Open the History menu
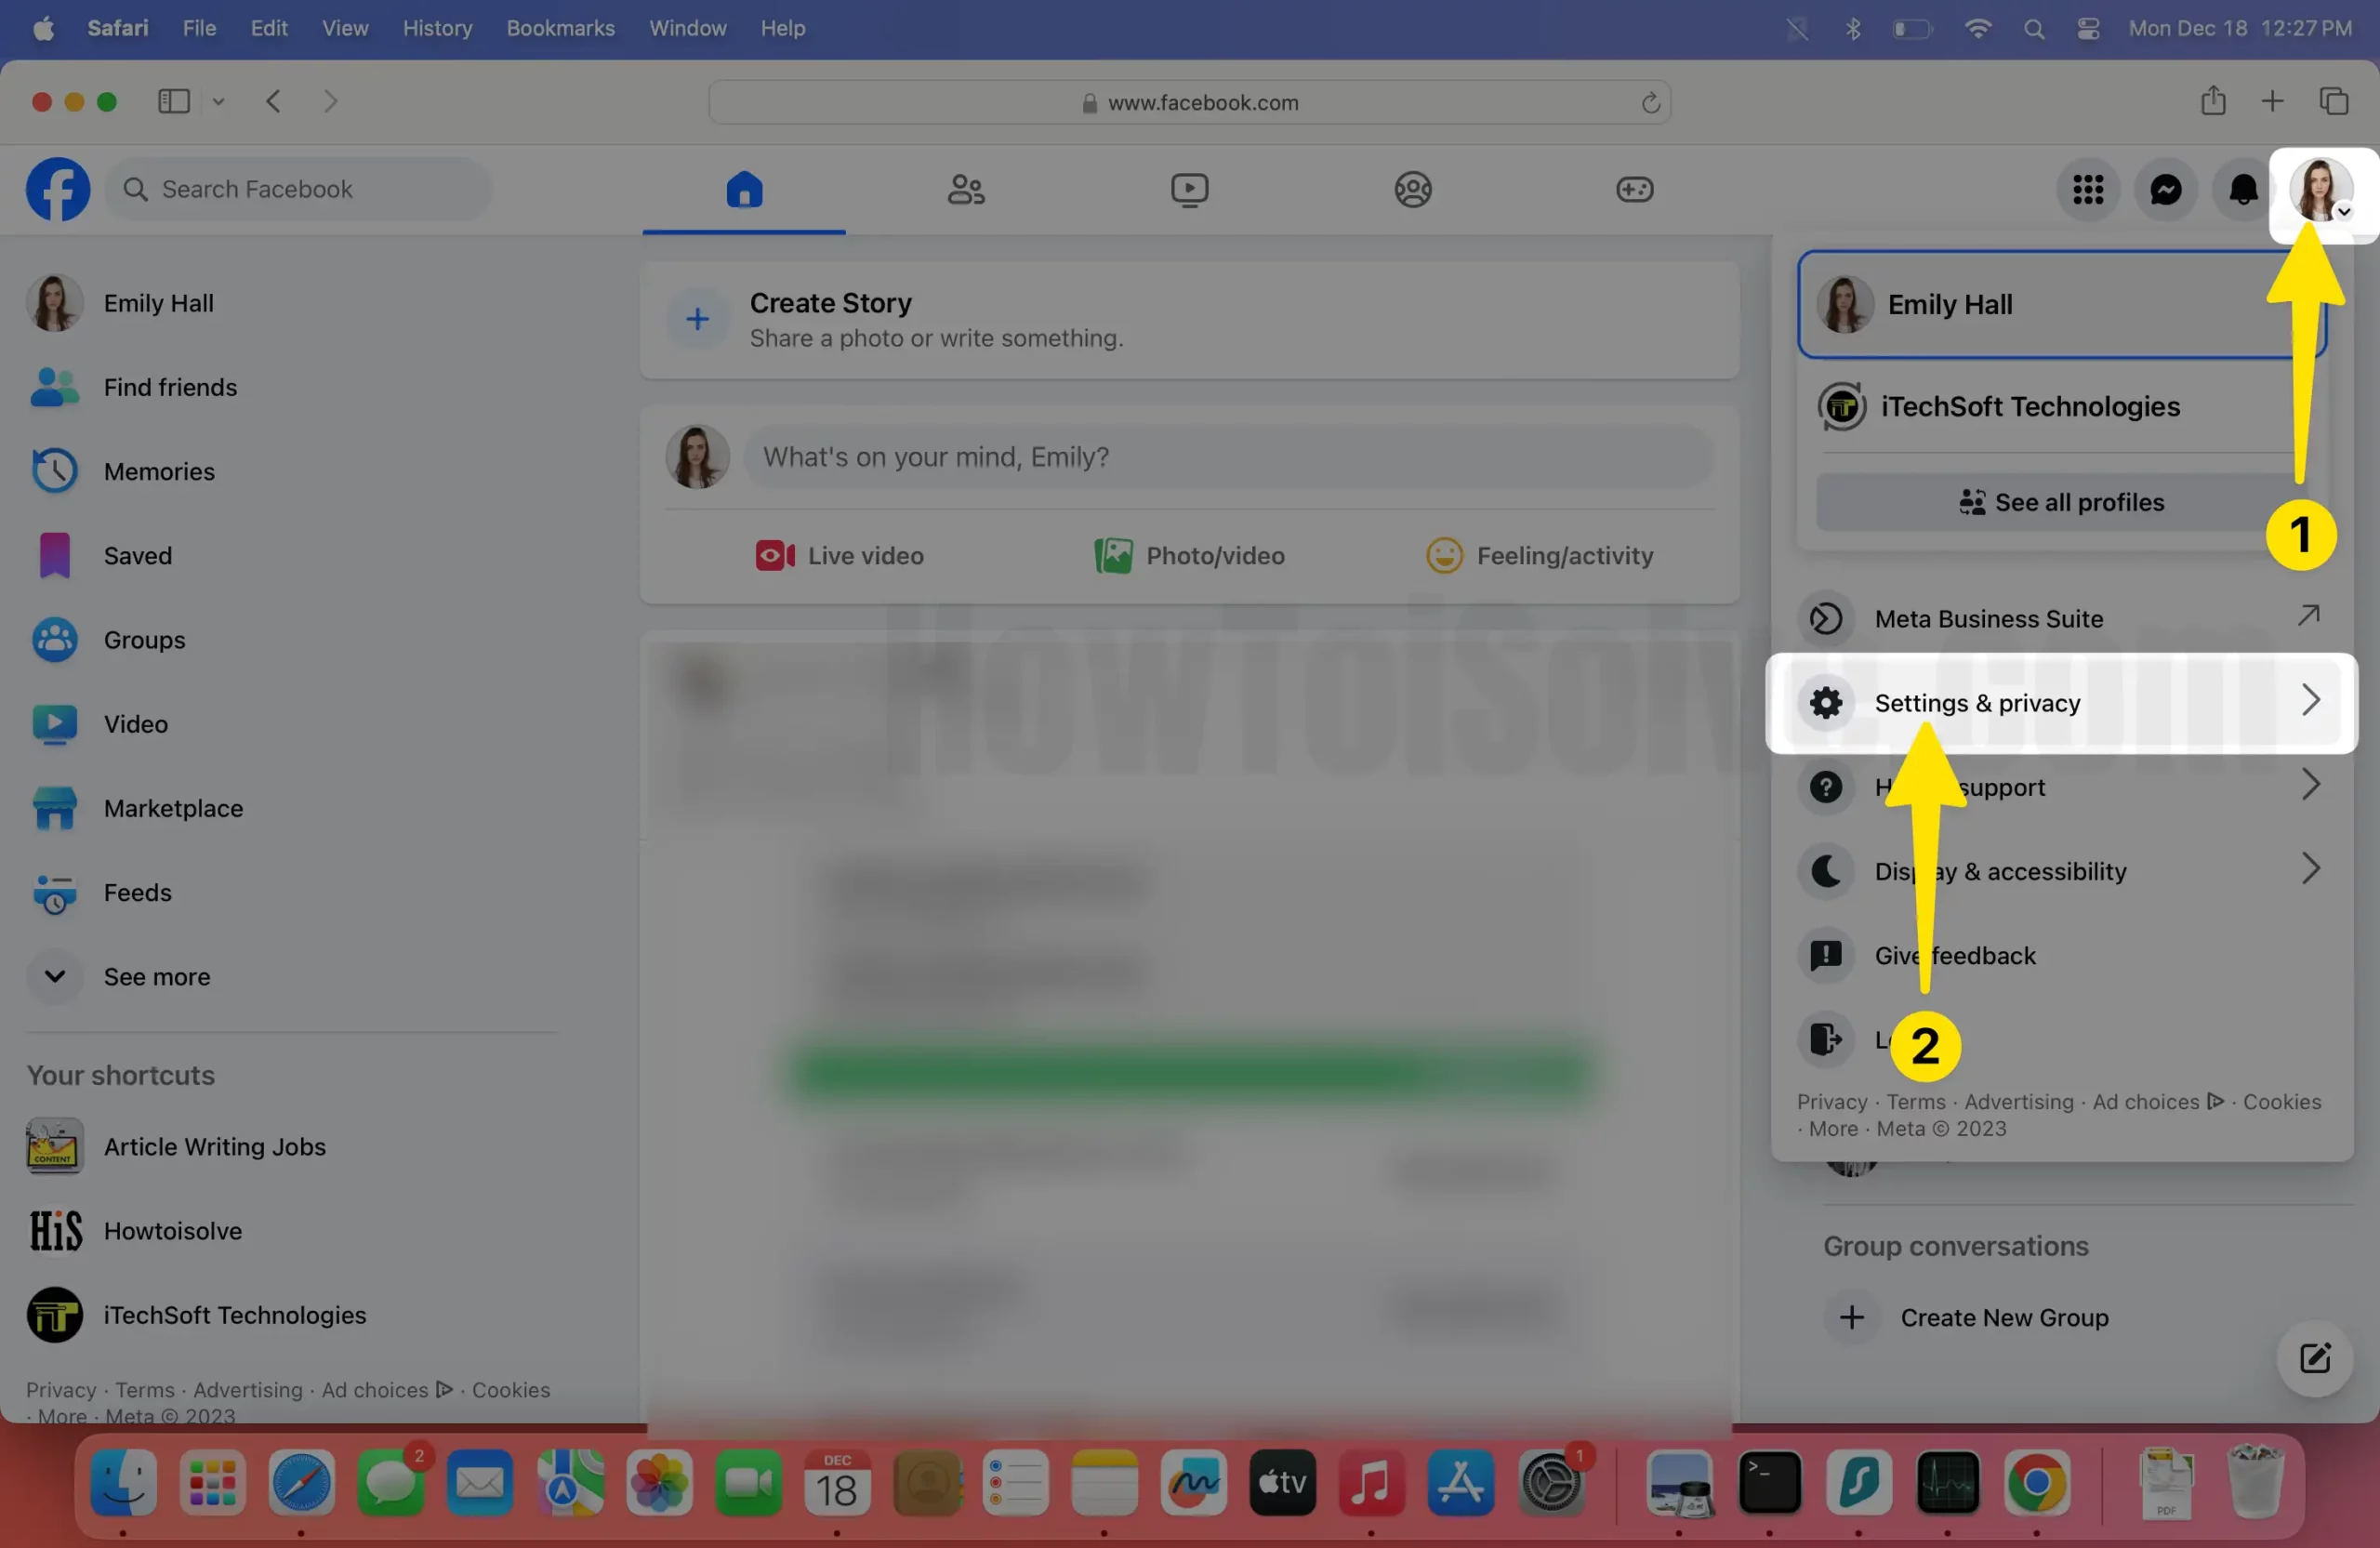This screenshot has height=1548, width=2380. click(437, 28)
